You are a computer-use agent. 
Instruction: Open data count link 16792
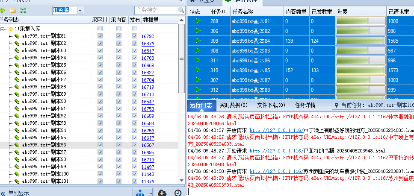click(x=148, y=36)
